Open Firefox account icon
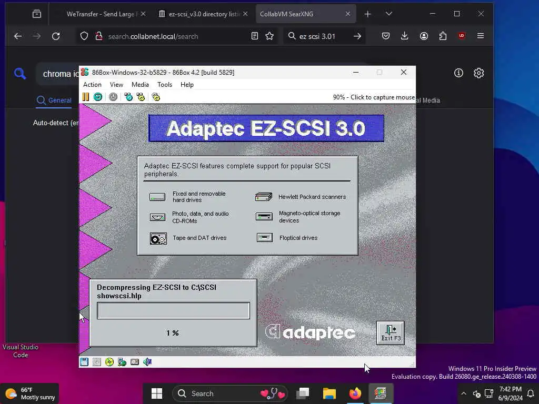Viewport: 539px width, 404px height. click(x=424, y=36)
